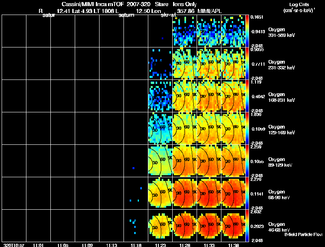Click the '0.1651' color scale maximum value
This screenshot has height=247, width=325.
[257, 17]
